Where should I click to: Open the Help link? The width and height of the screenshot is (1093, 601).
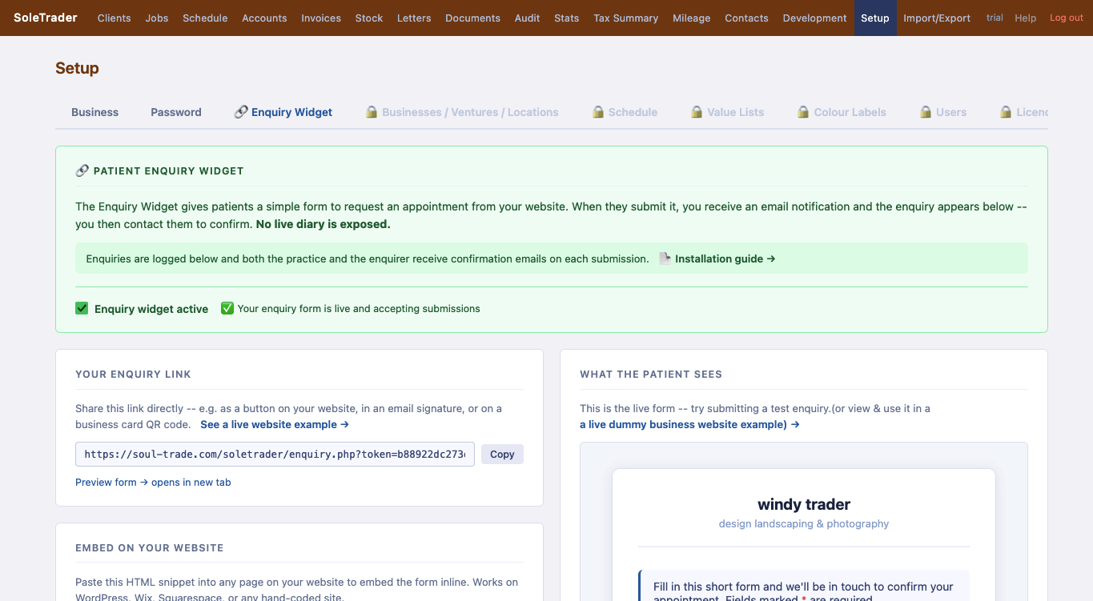(1025, 18)
